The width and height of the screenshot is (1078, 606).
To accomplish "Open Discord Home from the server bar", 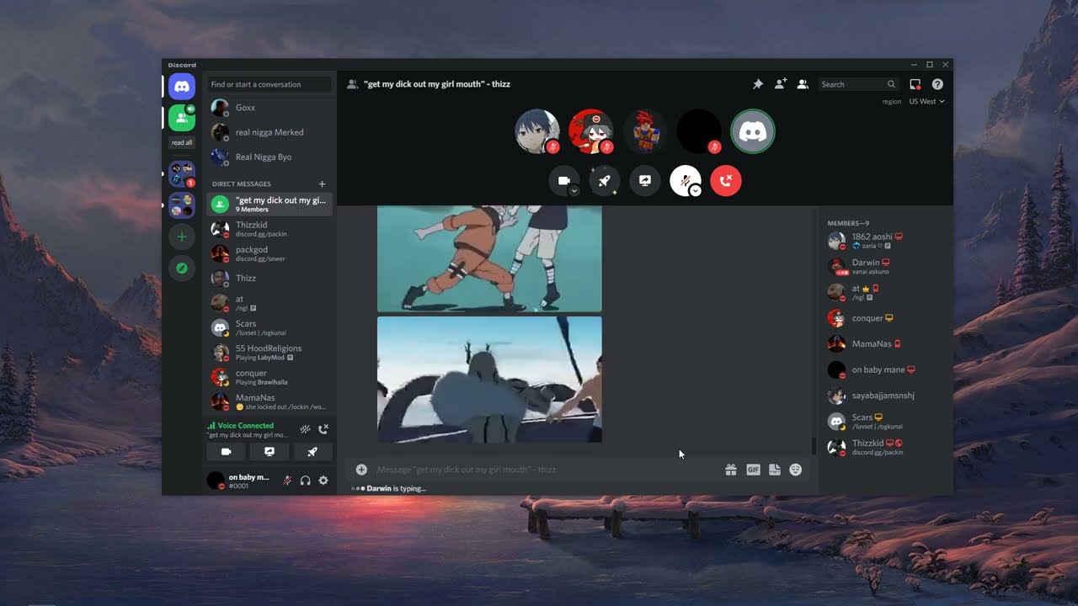I will 182,86.
